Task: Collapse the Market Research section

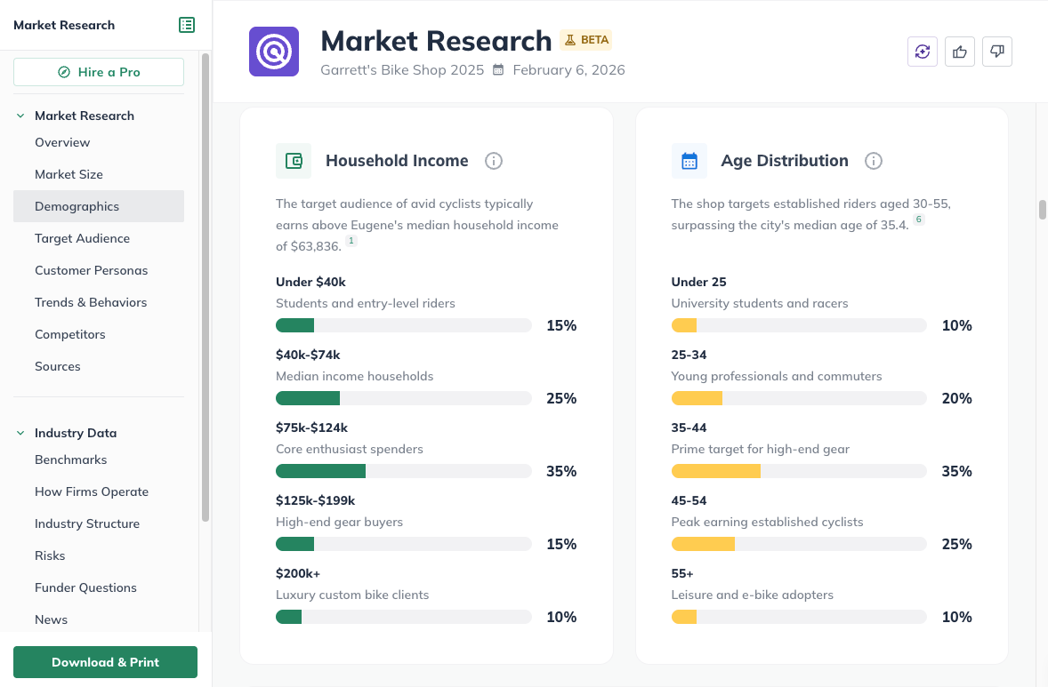Action: 20,115
